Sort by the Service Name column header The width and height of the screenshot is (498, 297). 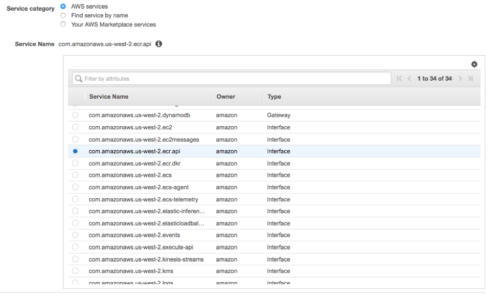108,97
